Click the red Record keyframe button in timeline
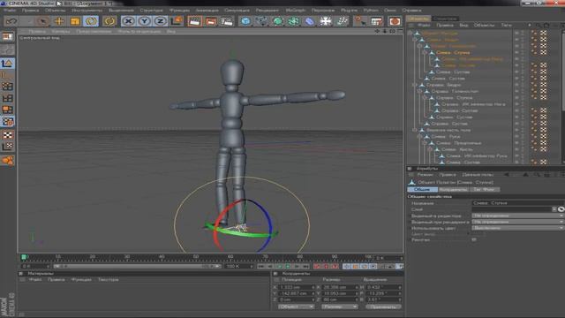This screenshot has height=318, width=565. tap(317, 267)
